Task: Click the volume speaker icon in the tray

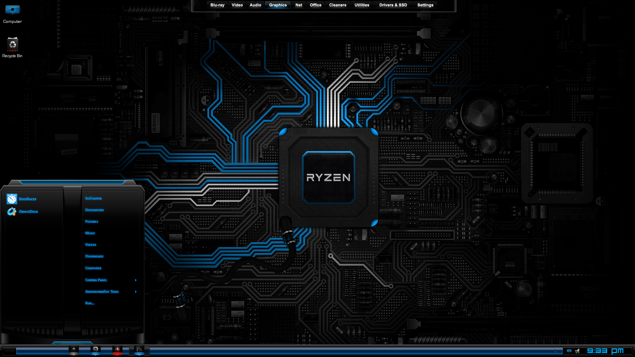Action: coord(577,351)
